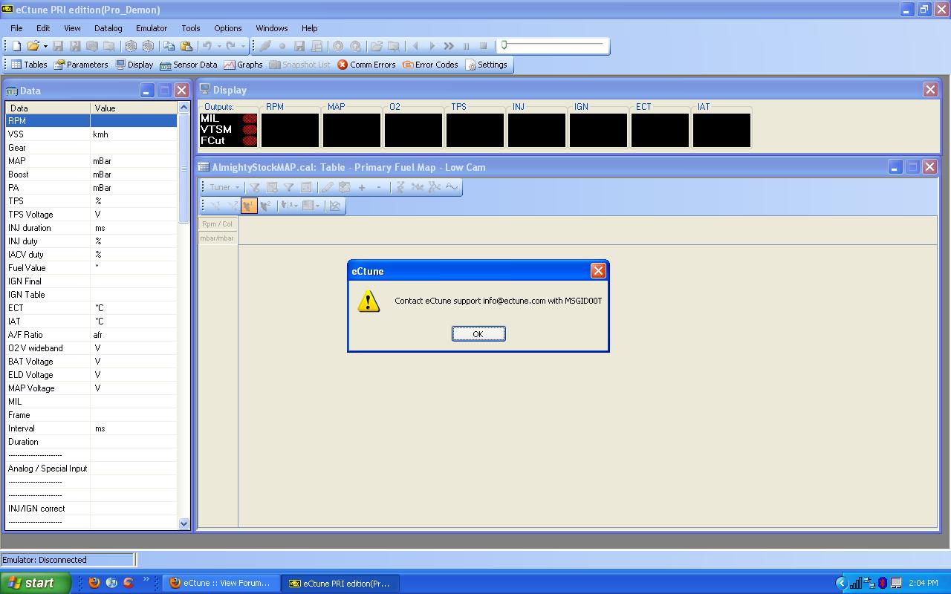Image resolution: width=951 pixels, height=594 pixels.
Task: Click the plus increase-value icon
Action: 362,187
